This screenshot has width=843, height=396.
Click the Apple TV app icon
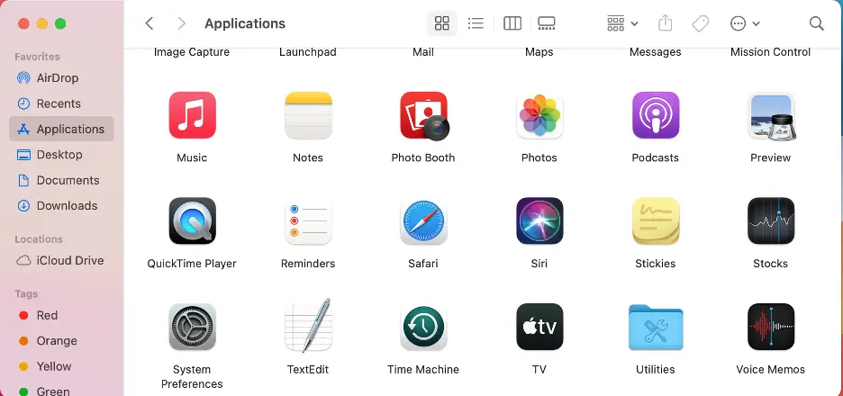[539, 327]
